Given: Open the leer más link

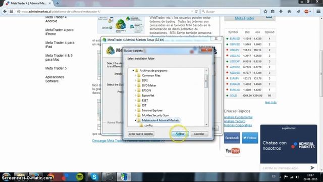Looking at the screenshot, I should pos(271,102).
